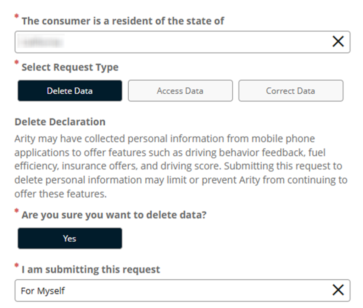363x308 pixels.
Task: Choose the Access Data request type
Action: [x=180, y=91]
